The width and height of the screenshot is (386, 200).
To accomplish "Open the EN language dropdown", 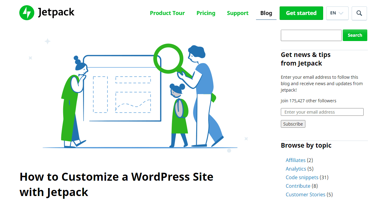I will point(337,13).
